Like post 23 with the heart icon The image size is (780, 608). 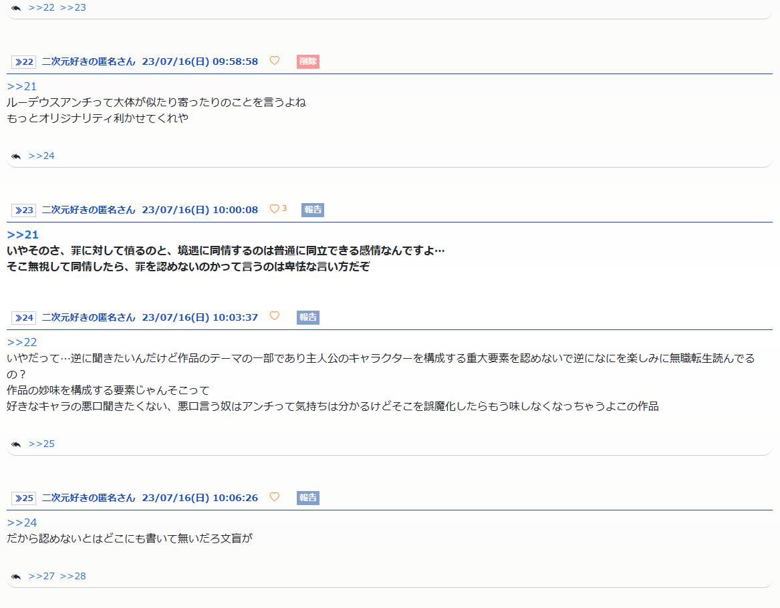tap(274, 209)
